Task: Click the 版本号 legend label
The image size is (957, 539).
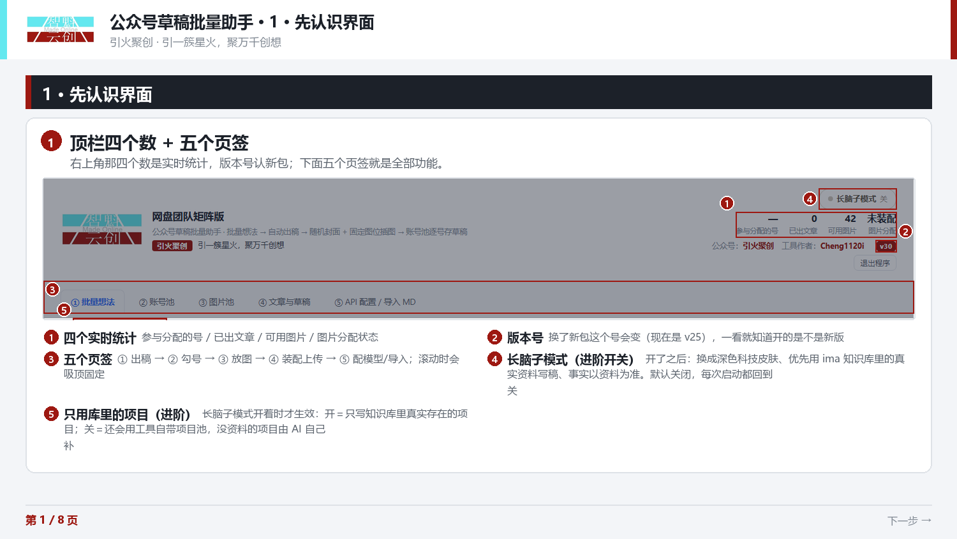Action: [525, 338]
